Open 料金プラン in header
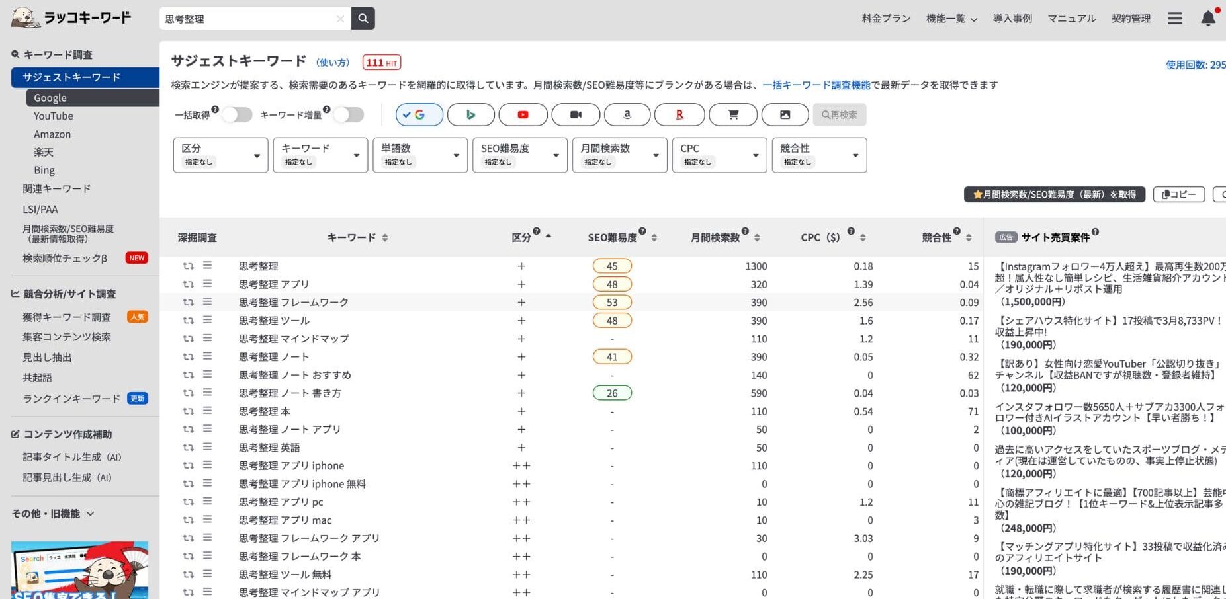 (886, 19)
